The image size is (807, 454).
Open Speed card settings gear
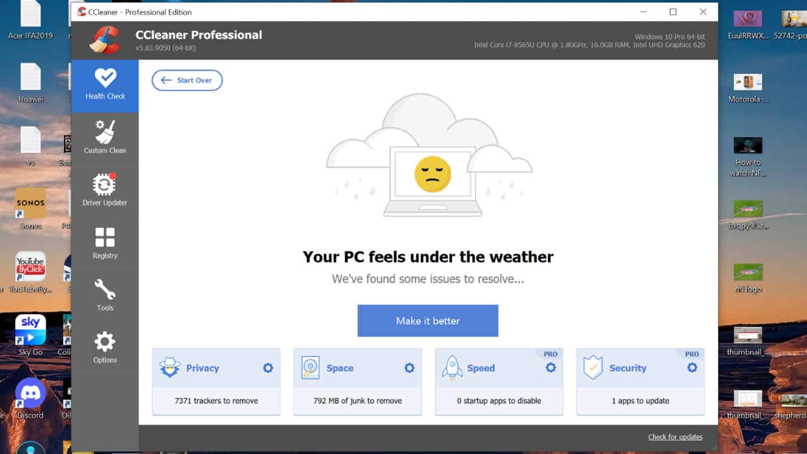coord(551,368)
